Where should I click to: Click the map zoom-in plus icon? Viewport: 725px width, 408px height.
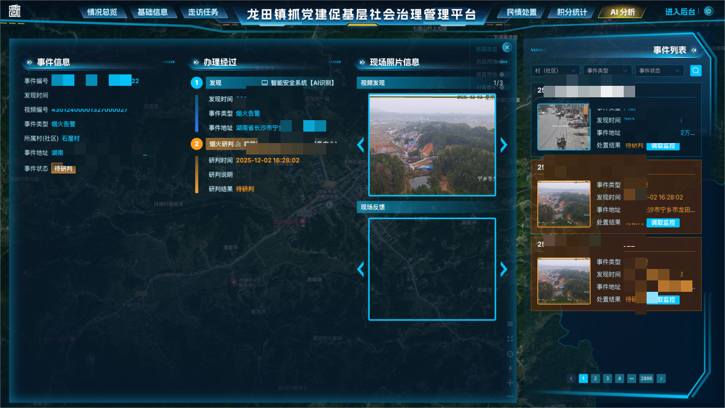(x=510, y=382)
